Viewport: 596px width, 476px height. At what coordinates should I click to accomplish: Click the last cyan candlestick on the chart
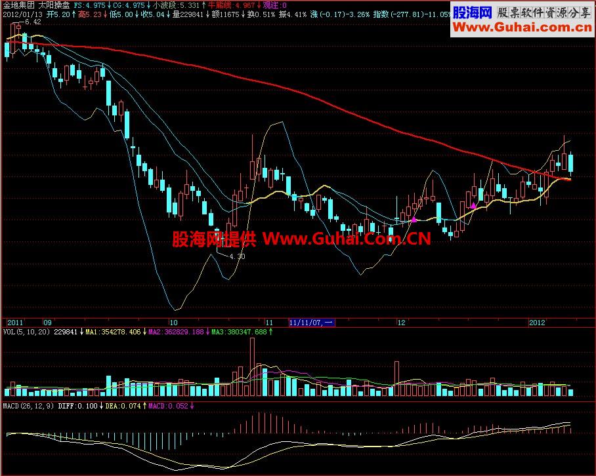570,163
